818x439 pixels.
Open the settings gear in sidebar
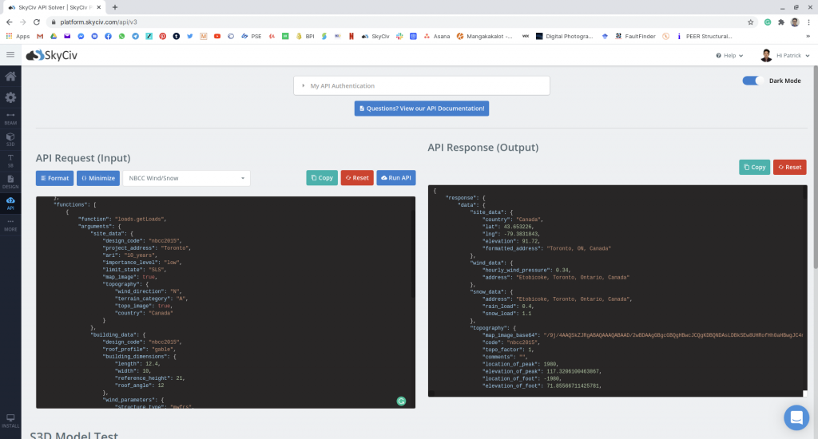pos(10,97)
